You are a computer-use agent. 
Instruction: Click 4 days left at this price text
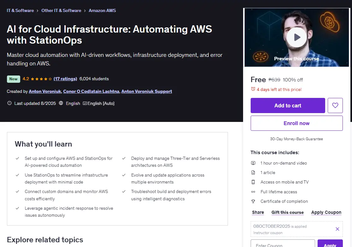(279, 89)
